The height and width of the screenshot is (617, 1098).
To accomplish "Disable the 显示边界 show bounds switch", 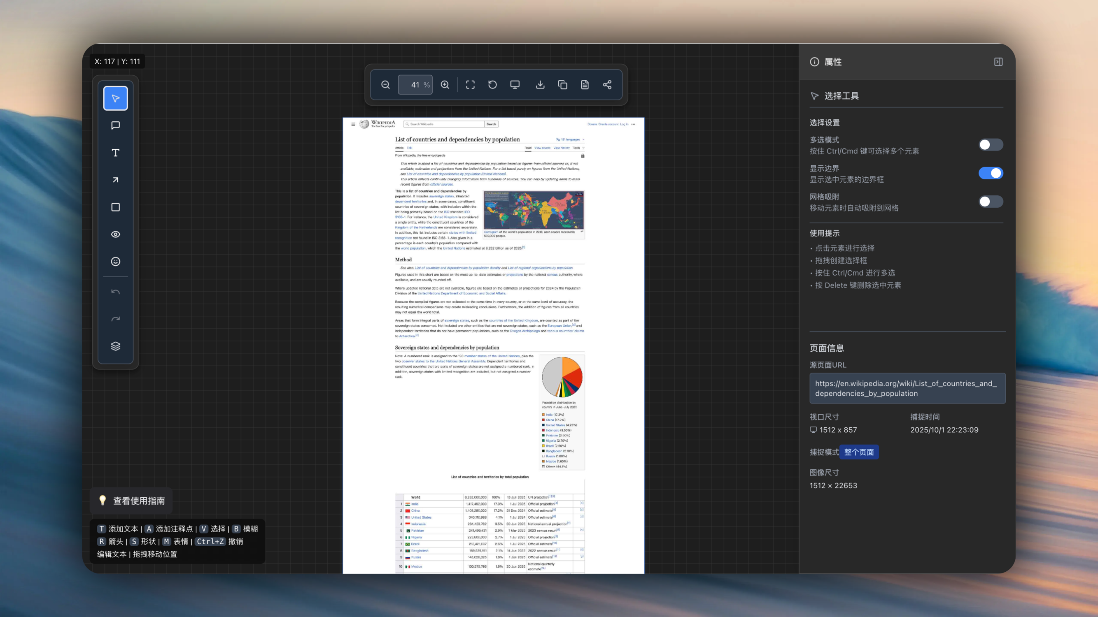I will [990, 173].
